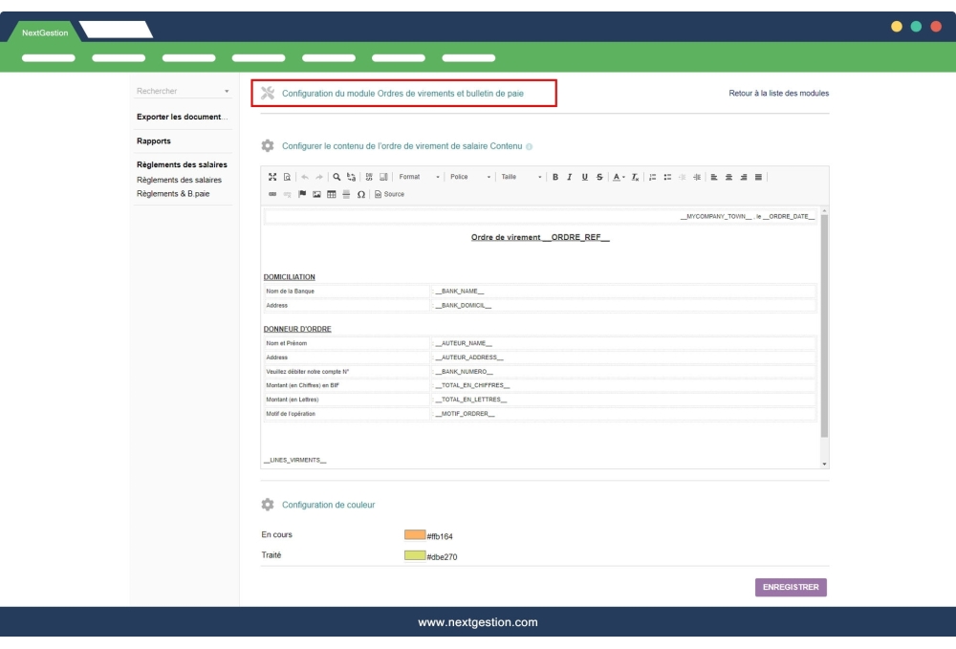
Task: Open Rapports in the sidebar
Action: 154,141
